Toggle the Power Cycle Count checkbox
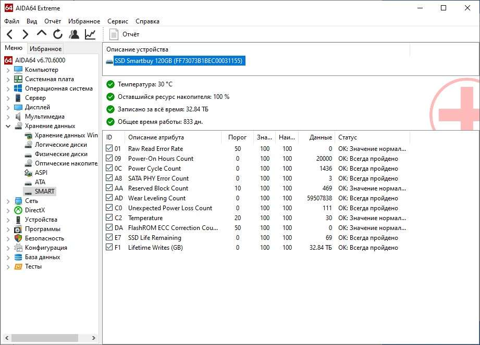The width and height of the screenshot is (480, 345). (x=109, y=169)
